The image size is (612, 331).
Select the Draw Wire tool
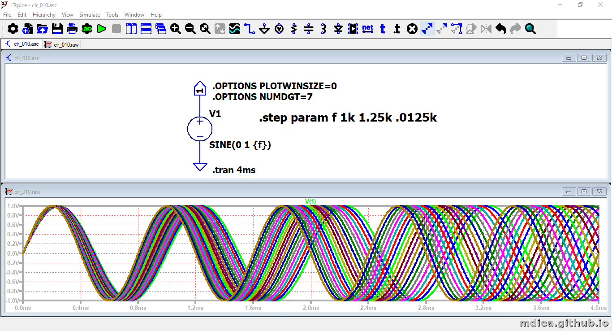tap(250, 29)
